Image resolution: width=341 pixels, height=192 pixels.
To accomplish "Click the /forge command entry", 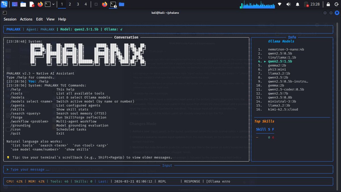I will click(16, 117).
